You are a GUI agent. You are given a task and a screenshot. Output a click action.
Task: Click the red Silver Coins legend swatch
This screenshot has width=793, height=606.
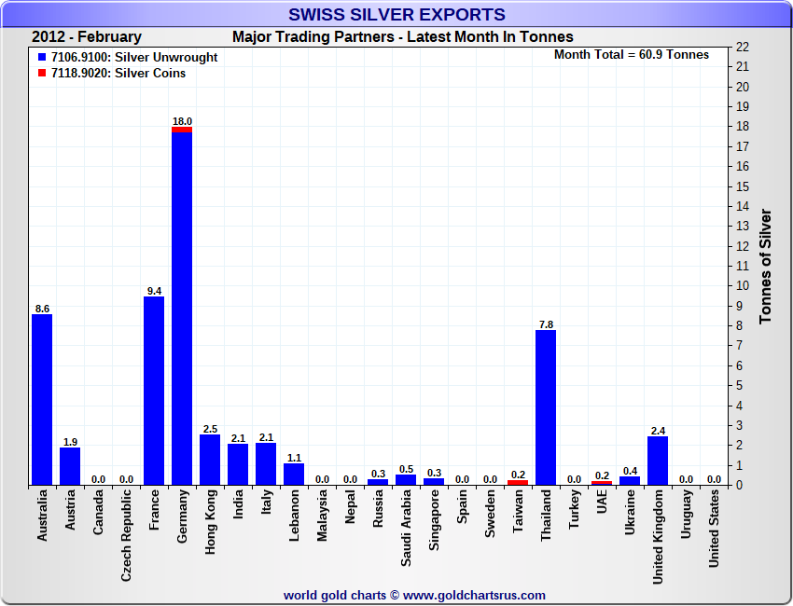pos(42,74)
